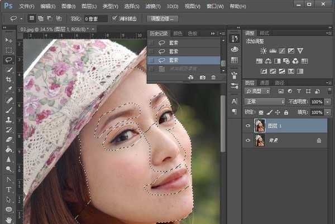Viewport: 335px width, 224px height.
Task: Open the opacity (不透明度) dropdown arrow
Action: click(327, 102)
